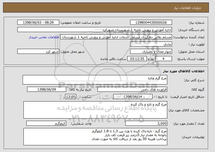Click the line mentioning 1.3 تا 1.8 کیلوگرم
This screenshot has width=215, height=152.
point(129,131)
